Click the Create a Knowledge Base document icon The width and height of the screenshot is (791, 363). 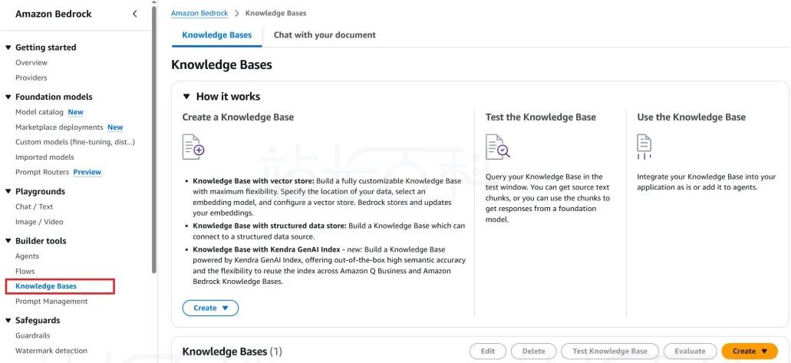tap(193, 146)
